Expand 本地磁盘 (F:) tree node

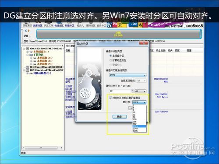pyautogui.click(x=31, y=64)
